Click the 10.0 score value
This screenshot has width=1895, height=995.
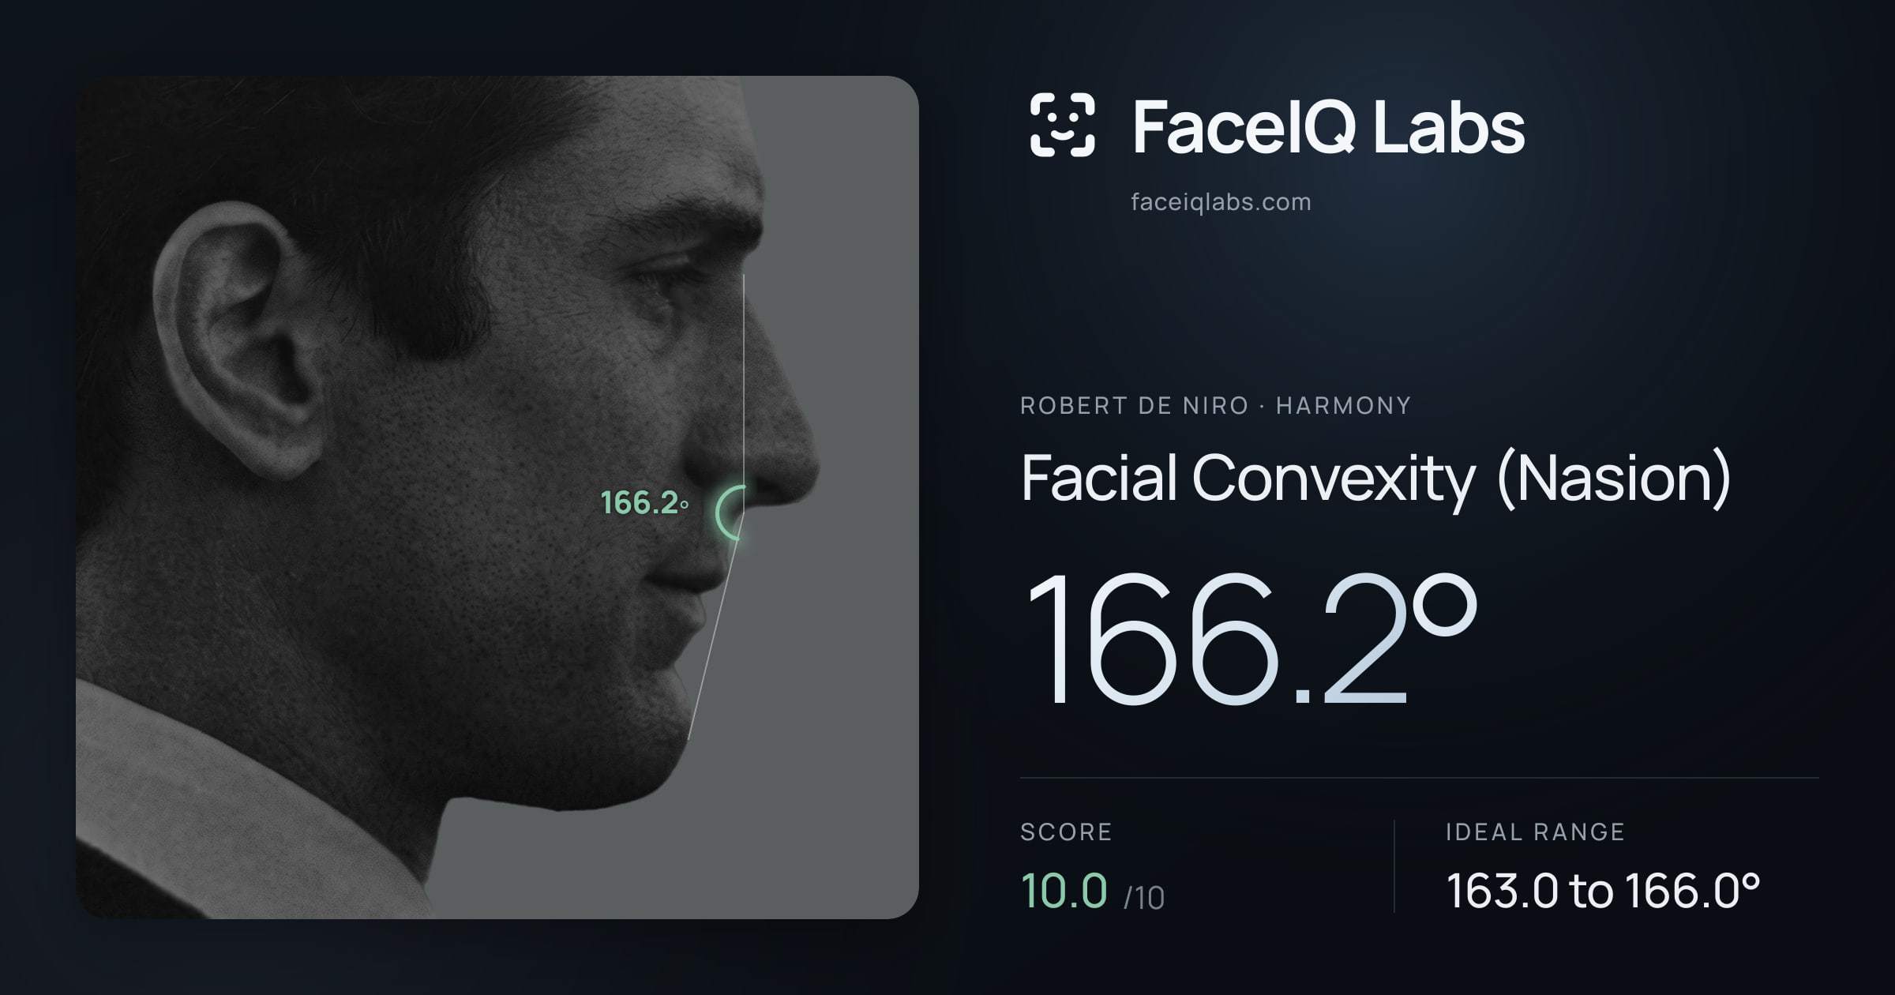pyautogui.click(x=1064, y=891)
